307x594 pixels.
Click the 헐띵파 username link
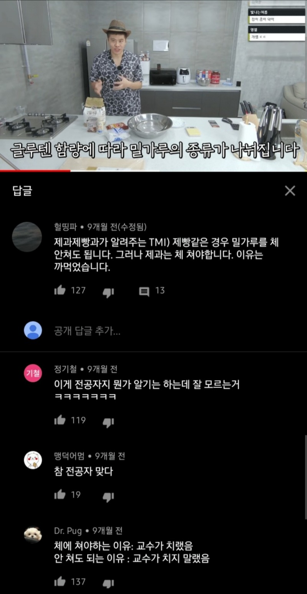(x=67, y=226)
